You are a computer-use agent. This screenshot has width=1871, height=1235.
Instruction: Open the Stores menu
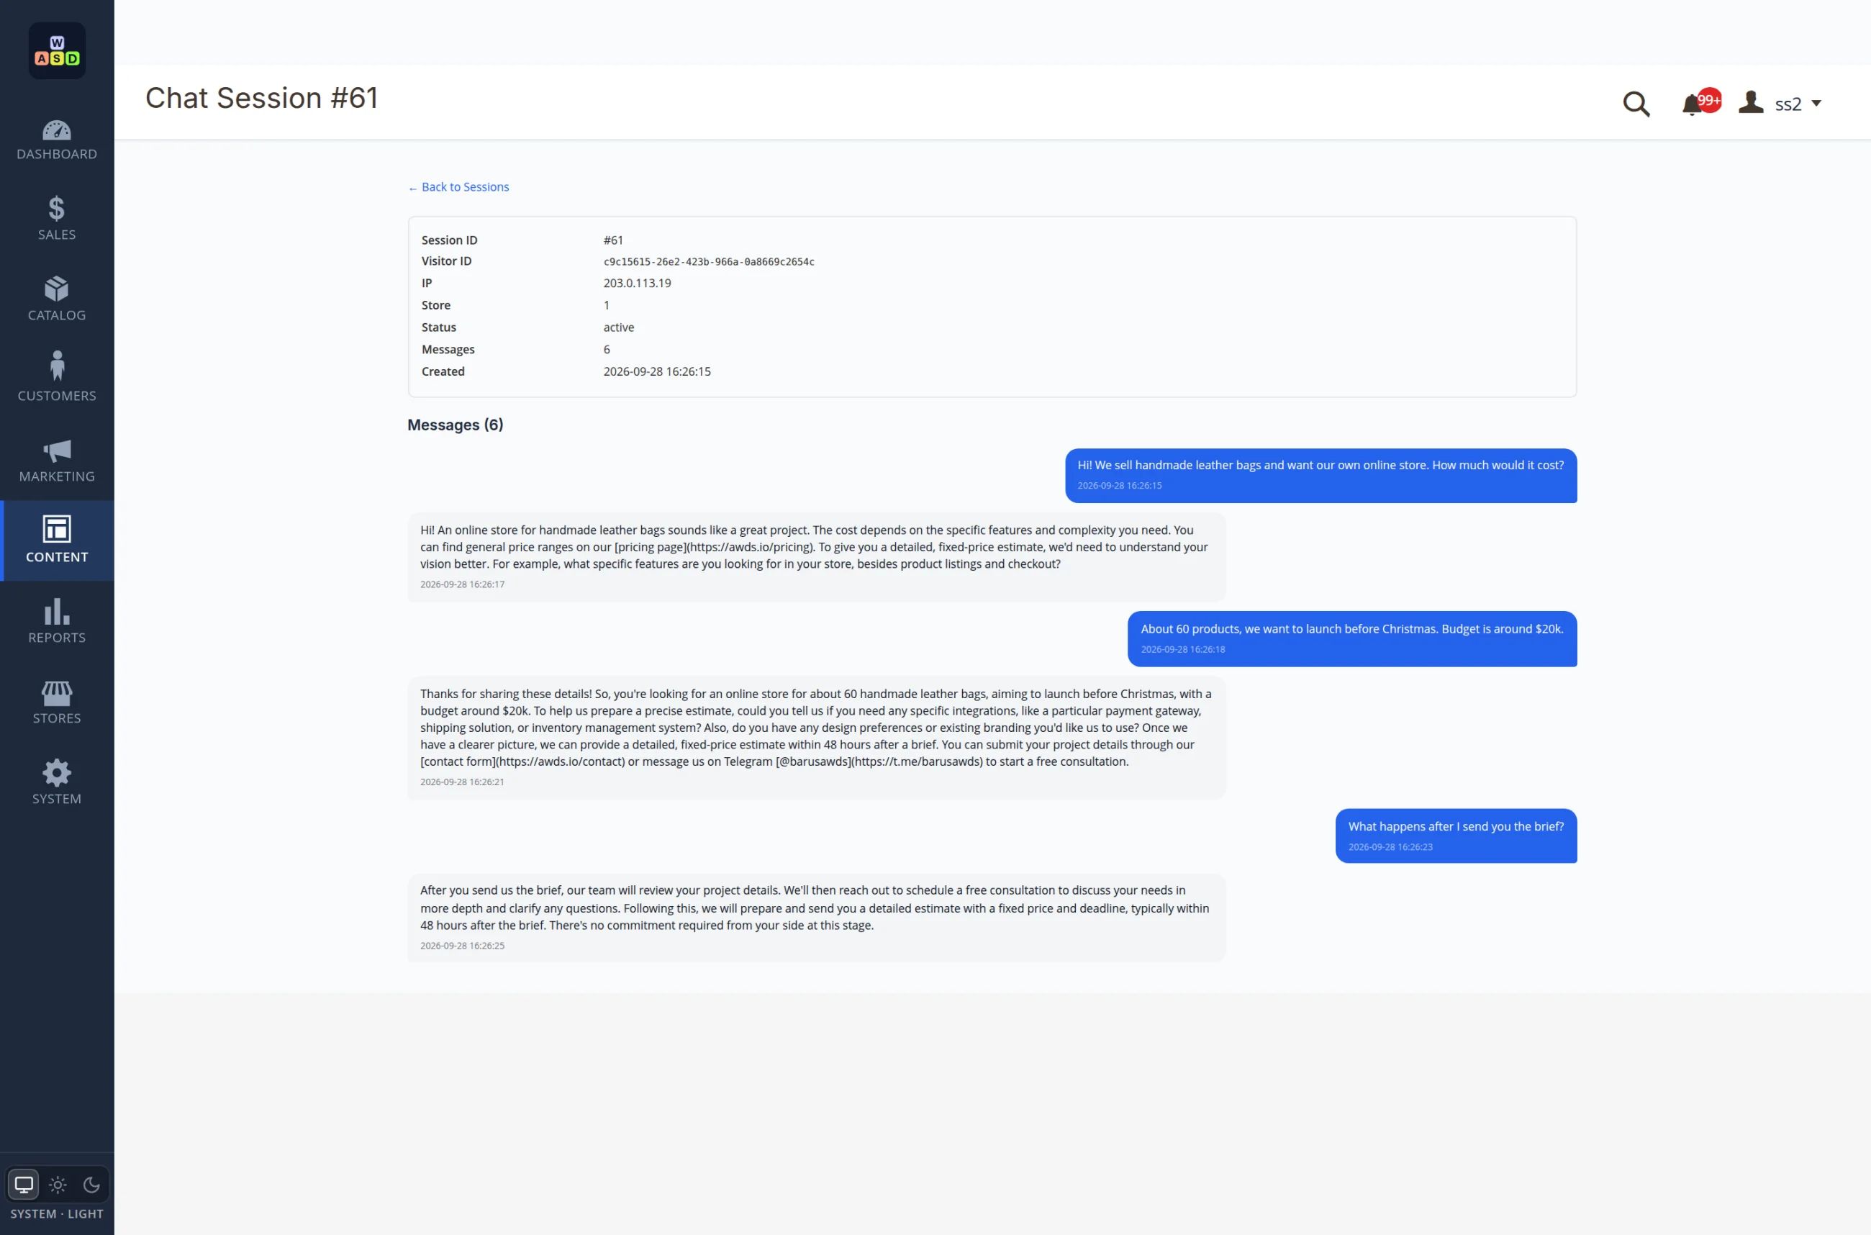57,702
